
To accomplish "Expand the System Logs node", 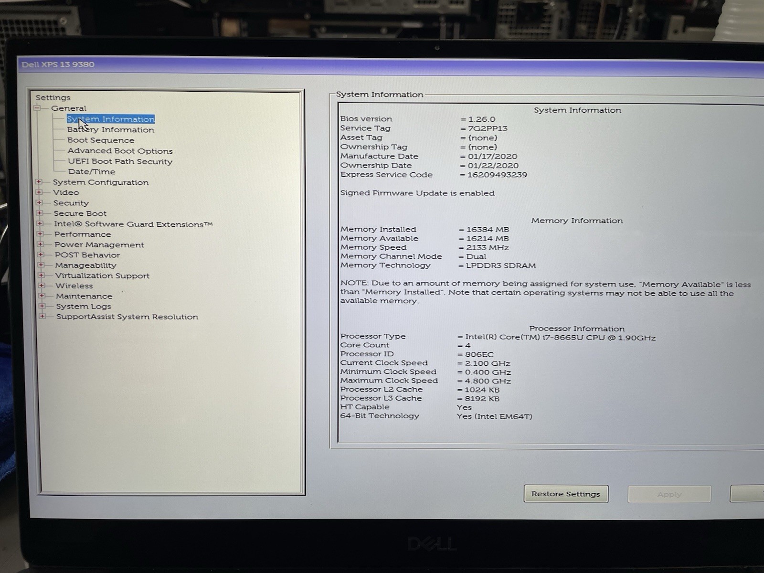I will 42,306.
